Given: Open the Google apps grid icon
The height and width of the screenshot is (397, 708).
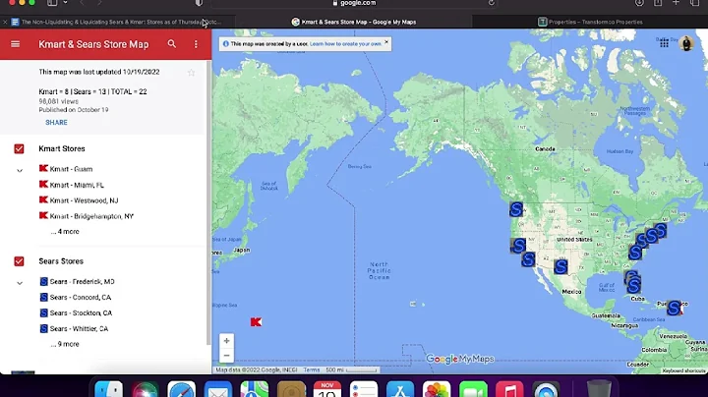Looking at the screenshot, I should 664,43.
